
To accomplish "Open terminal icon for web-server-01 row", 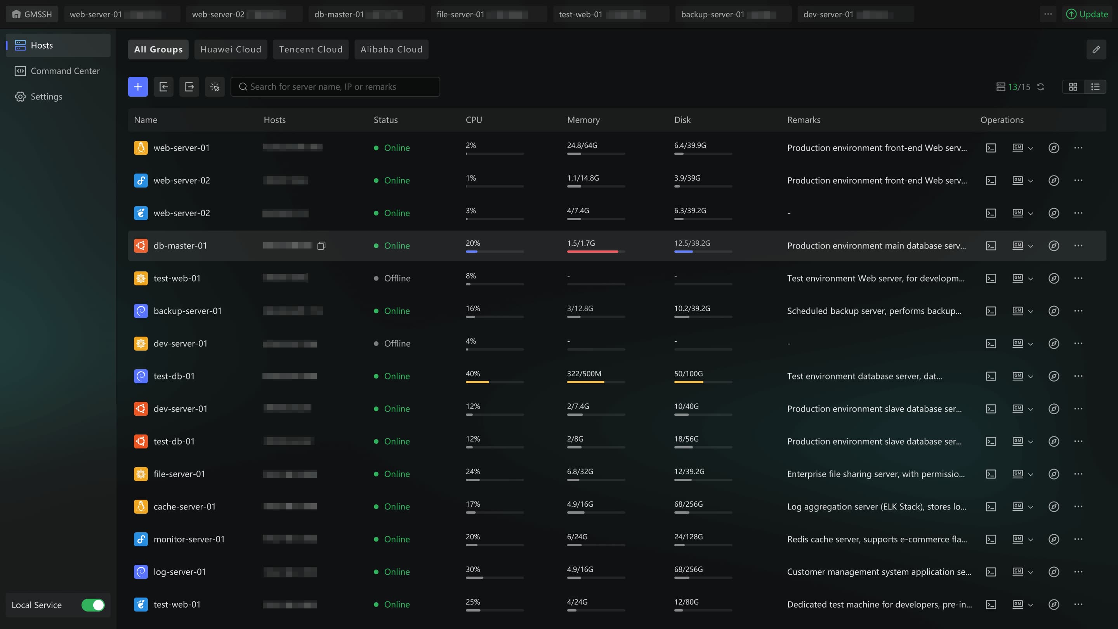I will tap(991, 148).
